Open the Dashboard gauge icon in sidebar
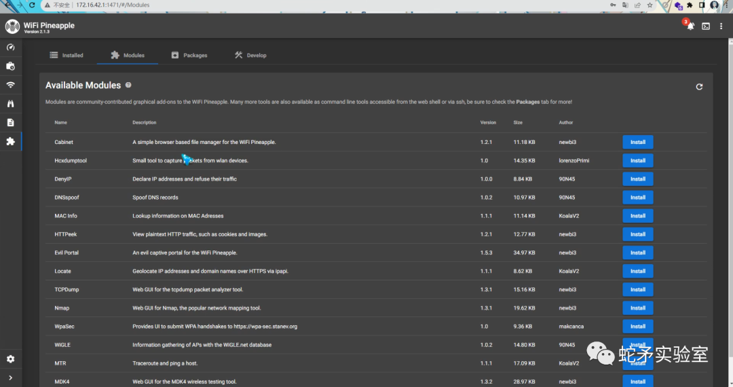Image resolution: width=733 pixels, height=387 pixels. point(10,48)
